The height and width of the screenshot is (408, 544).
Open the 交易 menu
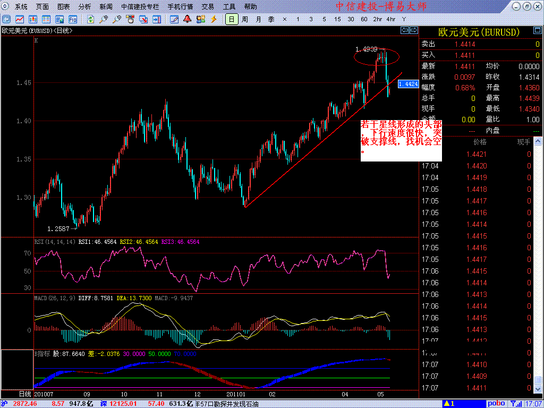tap(208, 6)
